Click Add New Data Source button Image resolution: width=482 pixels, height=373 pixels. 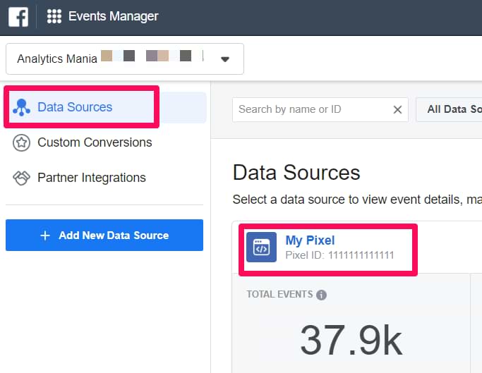[104, 235]
